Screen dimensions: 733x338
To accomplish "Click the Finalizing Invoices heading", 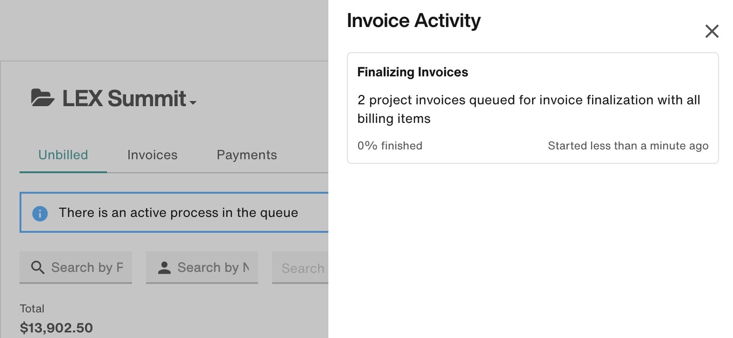I will click(x=413, y=72).
